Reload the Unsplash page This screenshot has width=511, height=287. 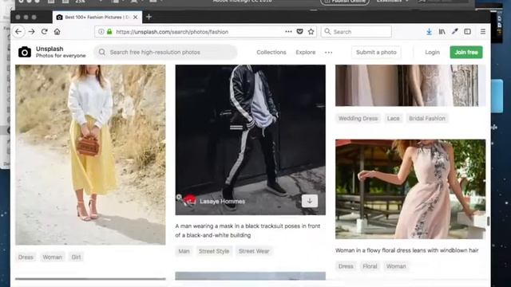click(x=45, y=32)
